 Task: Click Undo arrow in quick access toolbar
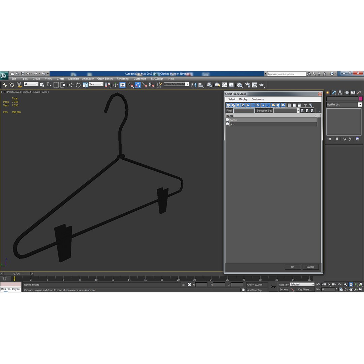[x=28, y=73]
